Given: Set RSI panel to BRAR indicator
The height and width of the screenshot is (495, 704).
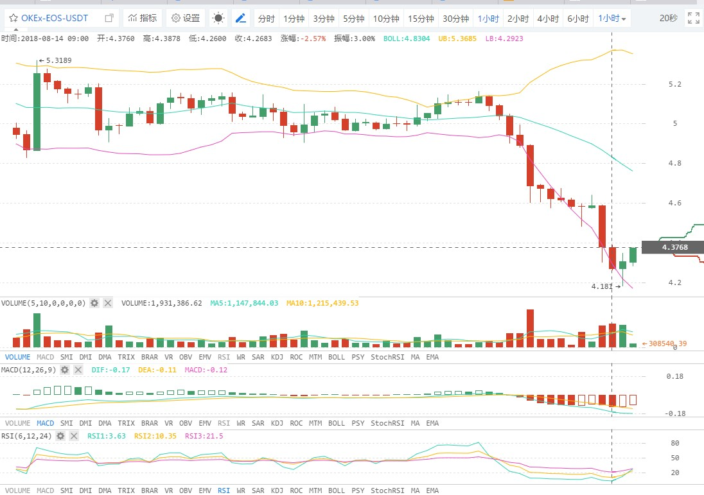Looking at the screenshot, I should [150, 491].
